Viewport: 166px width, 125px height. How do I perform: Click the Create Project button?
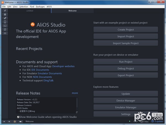coord(126,30)
